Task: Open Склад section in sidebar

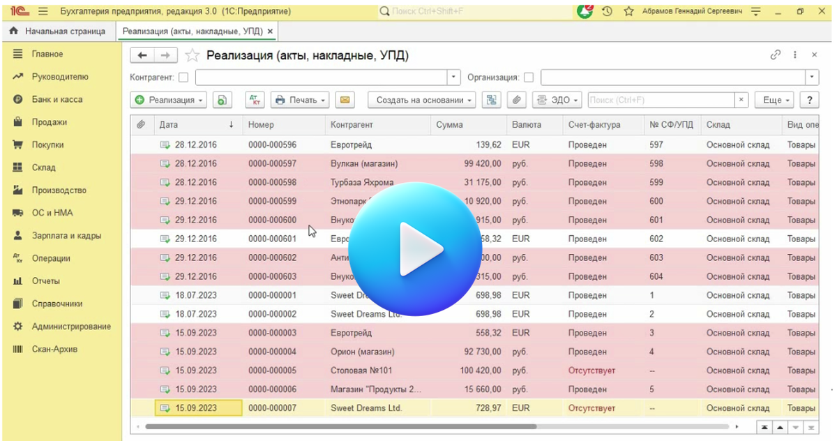Action: pos(44,167)
